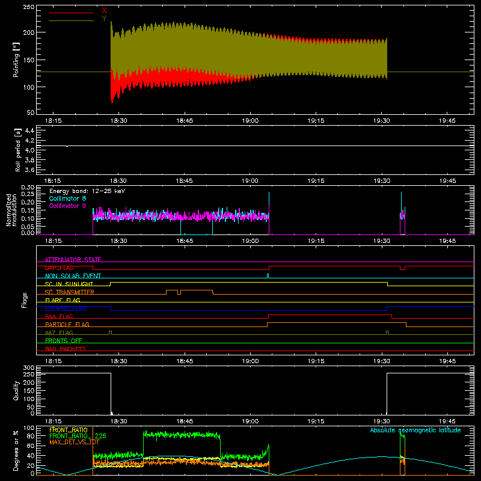
Task: Select the ECLIPSE_FLAG label
Action: coord(66,308)
